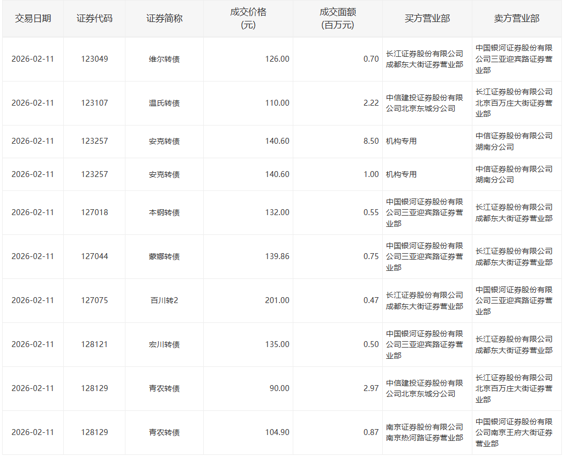
Task: Click the 本钢转债 security name
Action: pos(164,213)
